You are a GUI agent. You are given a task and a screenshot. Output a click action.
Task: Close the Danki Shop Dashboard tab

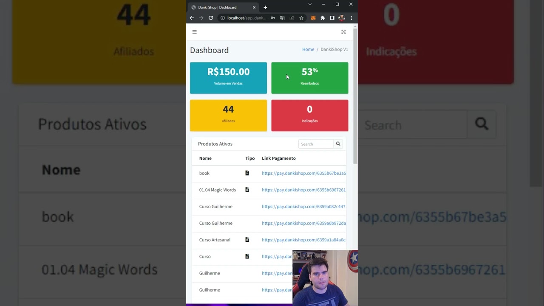254,7
